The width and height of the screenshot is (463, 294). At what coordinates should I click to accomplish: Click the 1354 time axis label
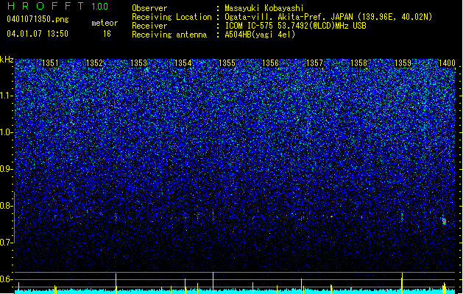tap(183, 63)
